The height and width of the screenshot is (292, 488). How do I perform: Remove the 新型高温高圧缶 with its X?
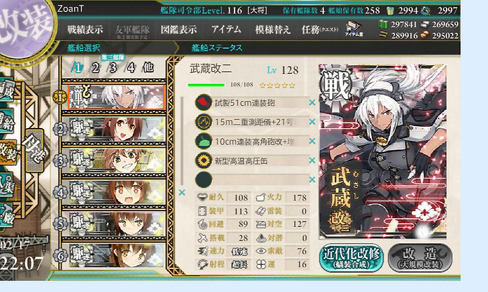pyautogui.click(x=312, y=161)
